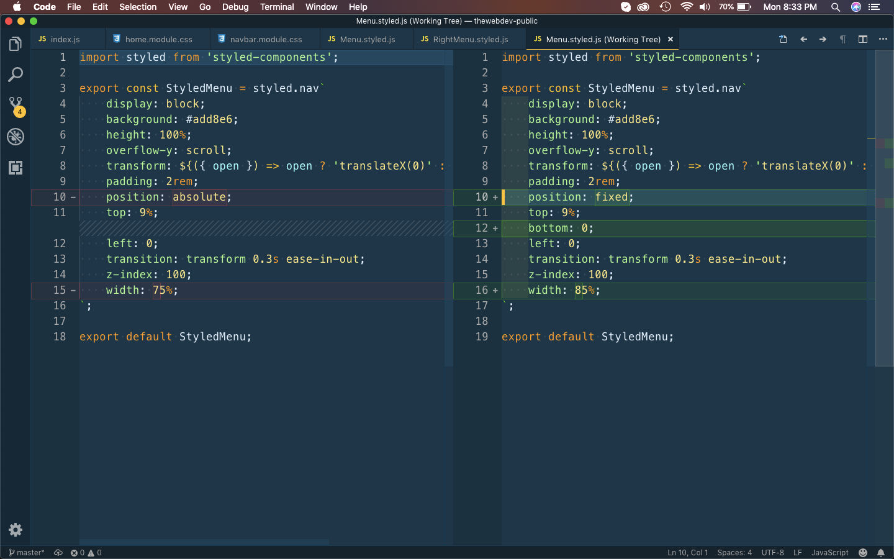This screenshot has height=559, width=894.
Task: Open the View menu
Action: [x=178, y=7]
